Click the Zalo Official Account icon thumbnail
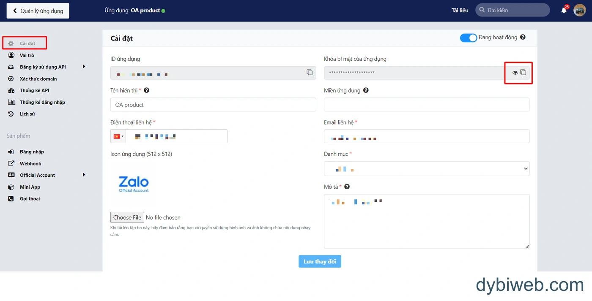592x301 pixels. [134, 184]
